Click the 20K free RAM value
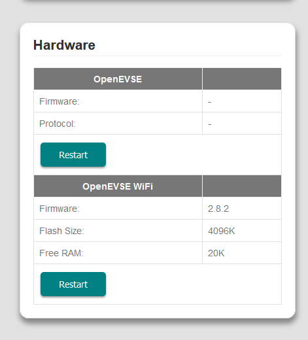The width and height of the screenshot is (308, 340). coord(216,253)
